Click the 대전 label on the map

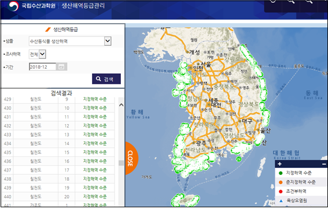click(x=216, y=105)
